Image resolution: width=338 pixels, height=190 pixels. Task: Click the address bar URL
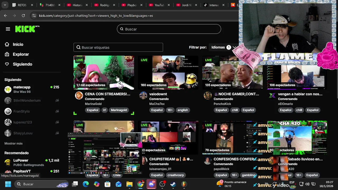tap(96, 16)
